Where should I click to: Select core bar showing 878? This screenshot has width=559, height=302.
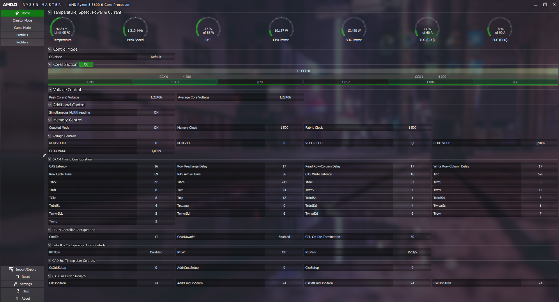pos(260,82)
